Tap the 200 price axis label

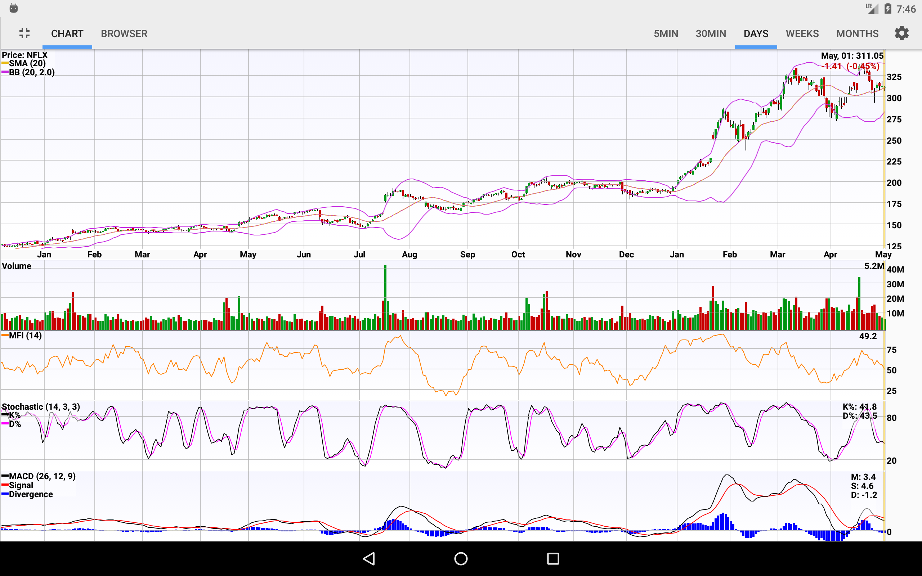tap(894, 183)
